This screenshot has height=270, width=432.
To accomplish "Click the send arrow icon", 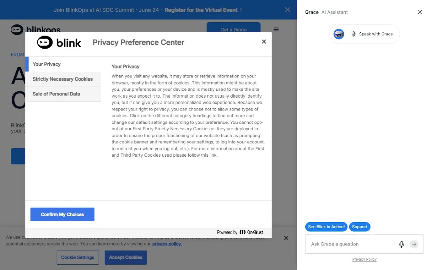I will [414, 244].
